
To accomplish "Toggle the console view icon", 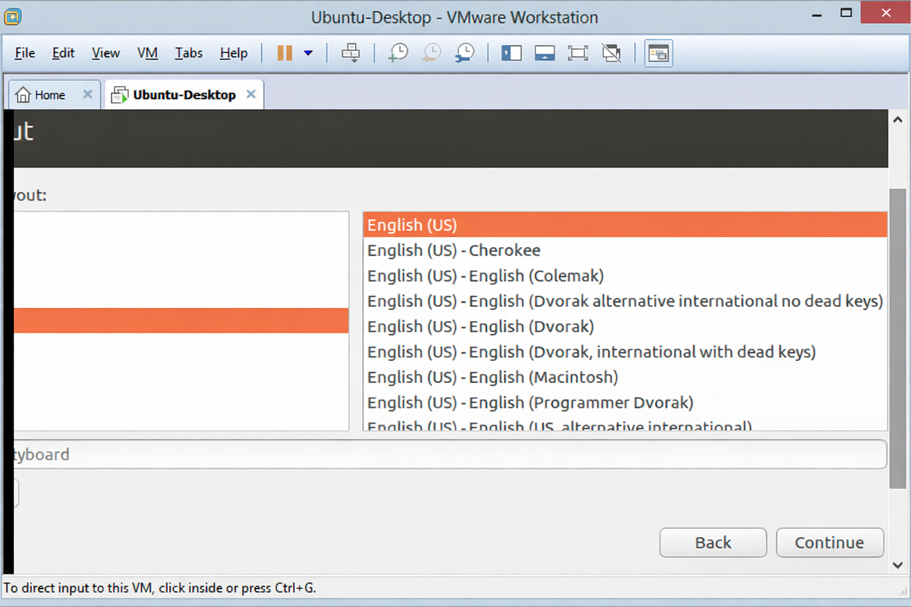I will point(658,54).
